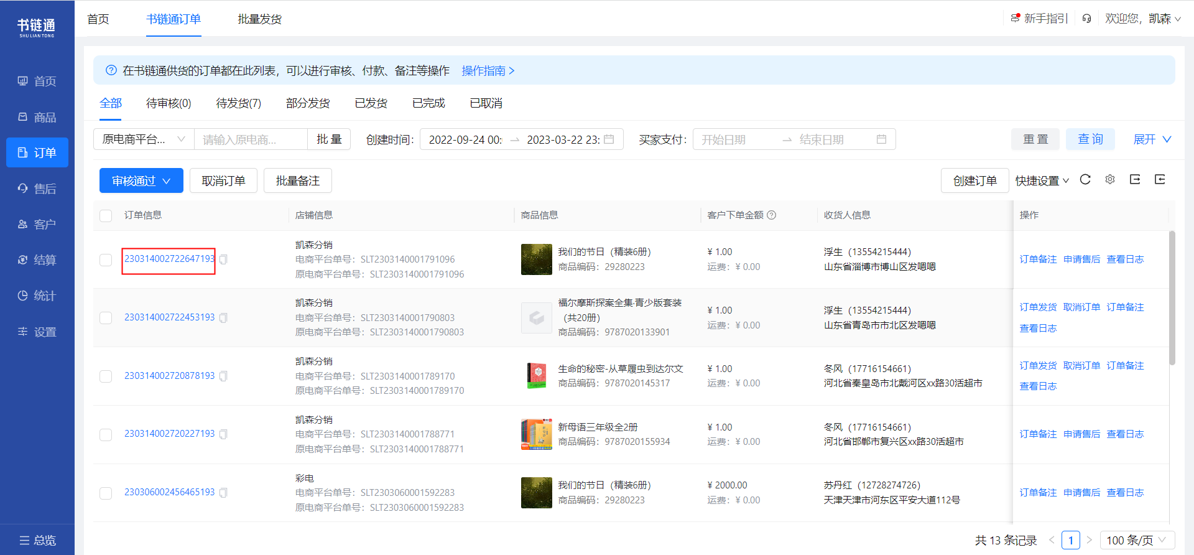Switch to the top 首页 tab
Image resolution: width=1194 pixels, height=555 pixels.
pyautogui.click(x=98, y=19)
